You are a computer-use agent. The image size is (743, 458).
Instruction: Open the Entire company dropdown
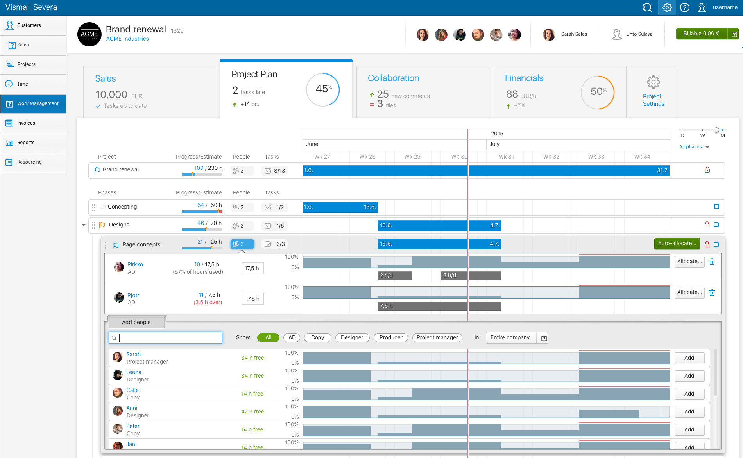pos(517,338)
